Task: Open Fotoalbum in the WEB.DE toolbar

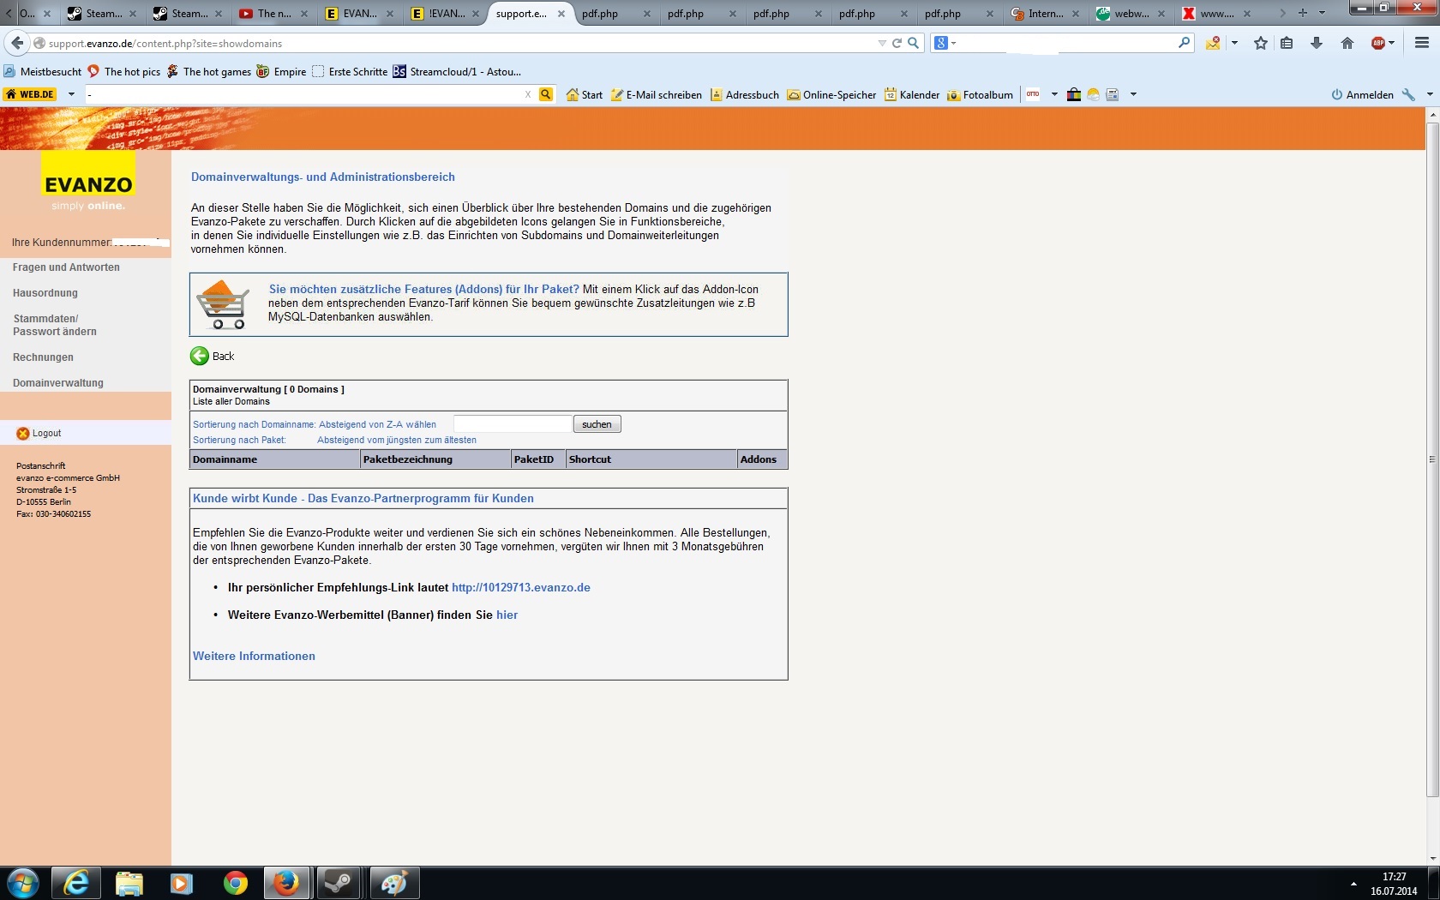Action: [x=980, y=94]
